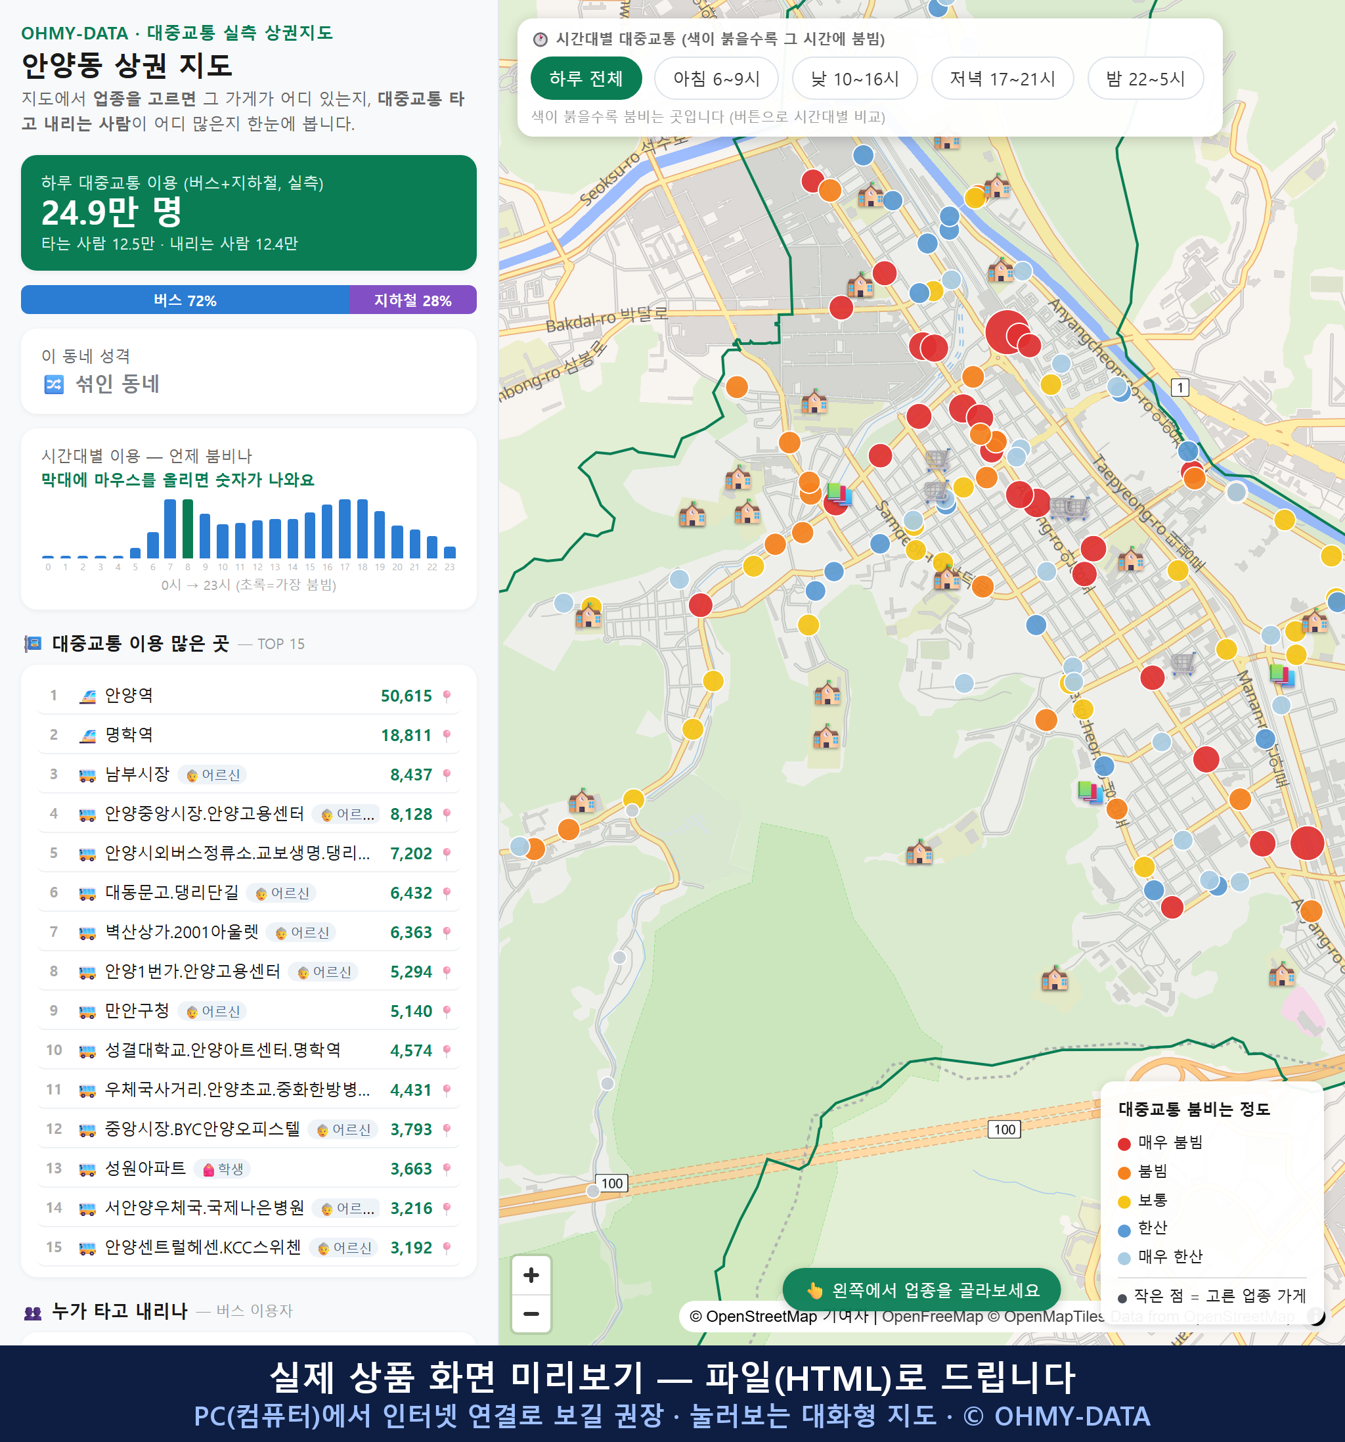Click pin icon for 명학역 row
Viewport: 1345px width, 1442px height.
(447, 734)
